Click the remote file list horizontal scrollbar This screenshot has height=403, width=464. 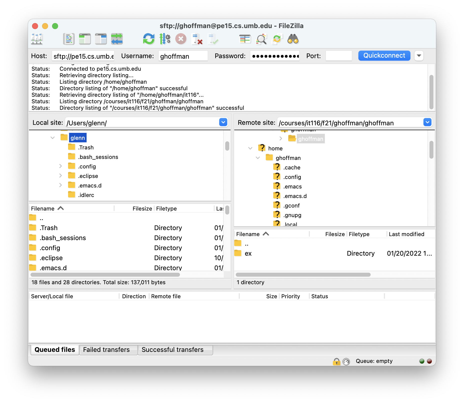pyautogui.click(x=303, y=275)
